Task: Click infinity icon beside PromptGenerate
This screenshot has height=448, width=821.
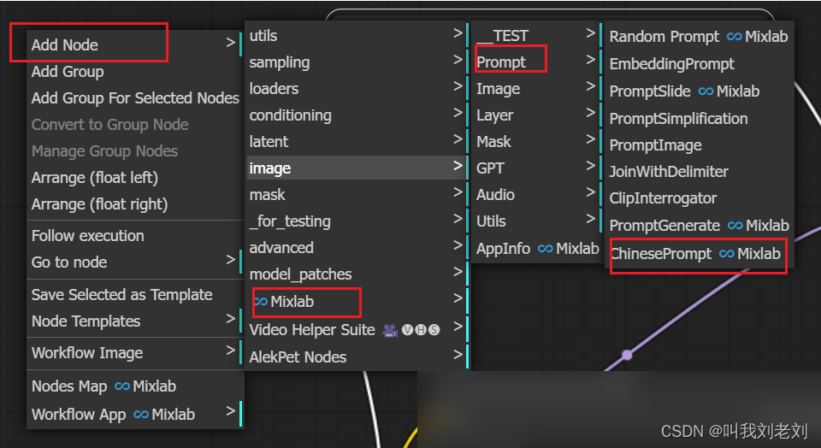Action: click(735, 226)
